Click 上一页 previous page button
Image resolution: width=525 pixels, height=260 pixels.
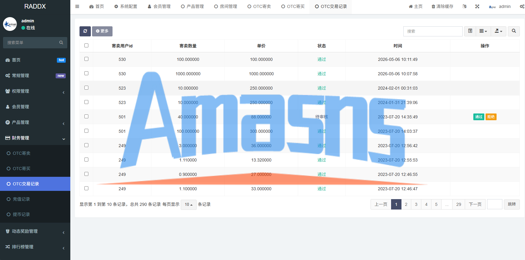coord(381,204)
